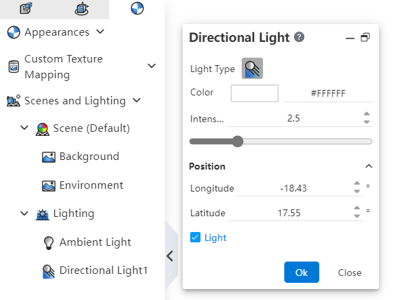Viewport: 401px width, 300px height.
Task: Uncheck the Light checkbox
Action: [x=196, y=238]
